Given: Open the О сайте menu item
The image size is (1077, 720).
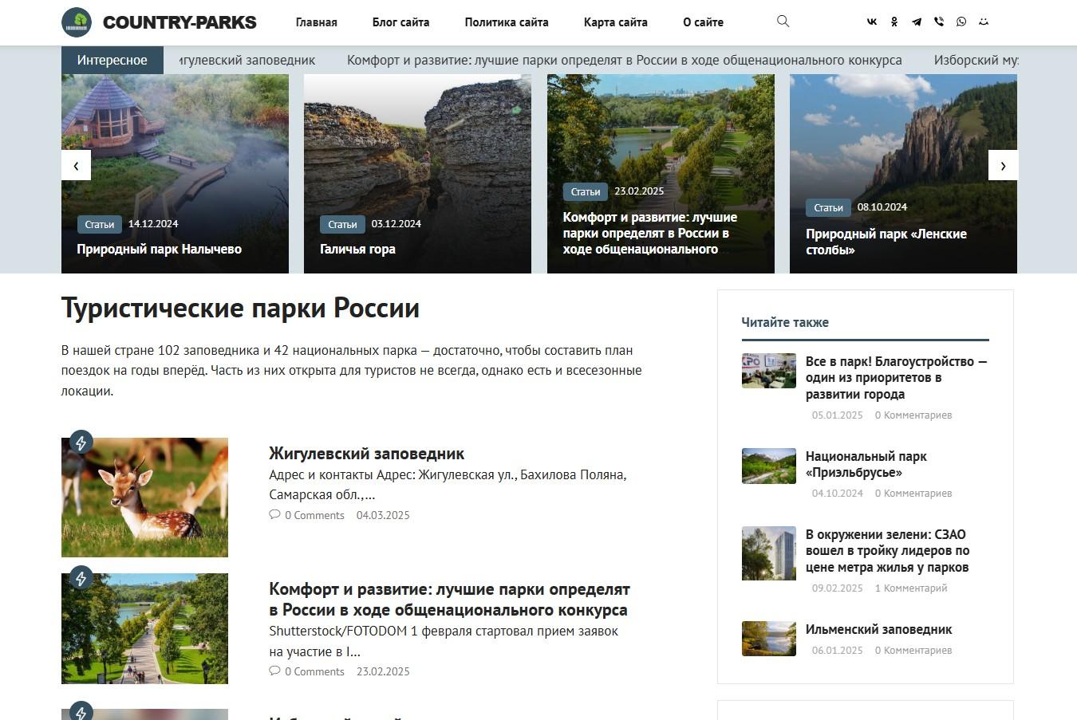Looking at the screenshot, I should (703, 22).
